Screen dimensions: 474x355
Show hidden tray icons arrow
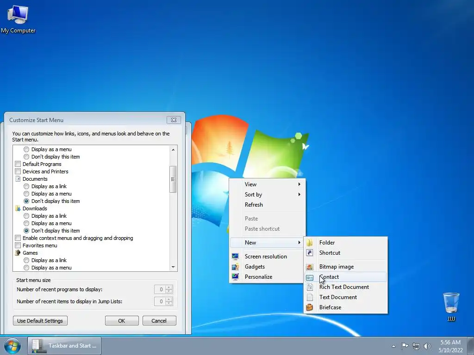(393, 346)
